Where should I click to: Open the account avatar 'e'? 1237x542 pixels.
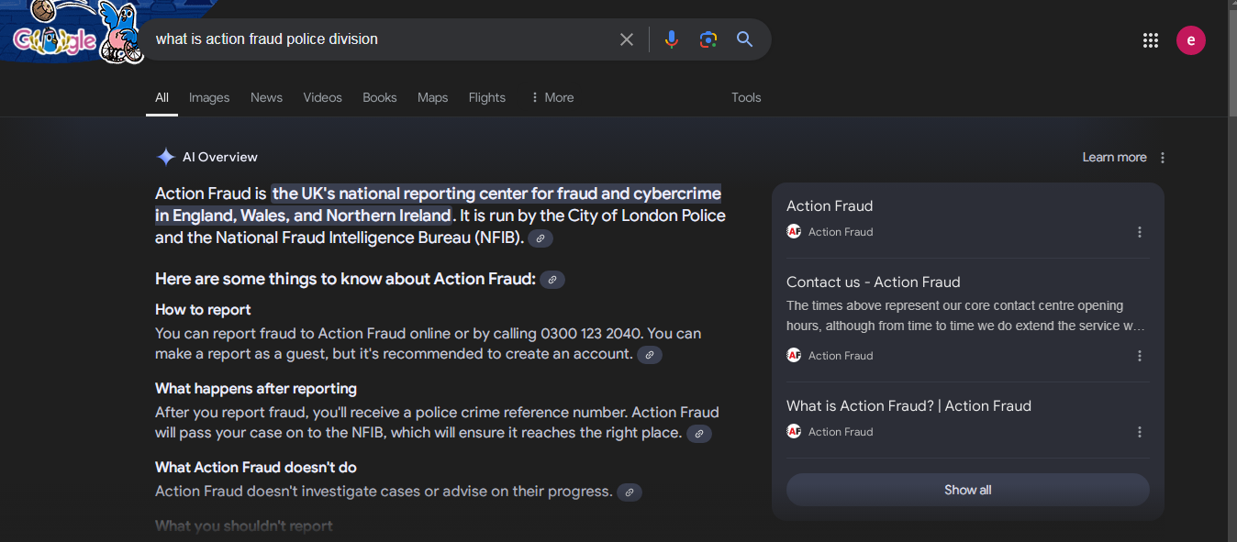pos(1191,39)
